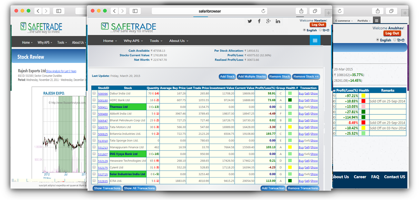The image size is (419, 200).
Task: Expand About Us menu in front window
Action: (x=179, y=41)
